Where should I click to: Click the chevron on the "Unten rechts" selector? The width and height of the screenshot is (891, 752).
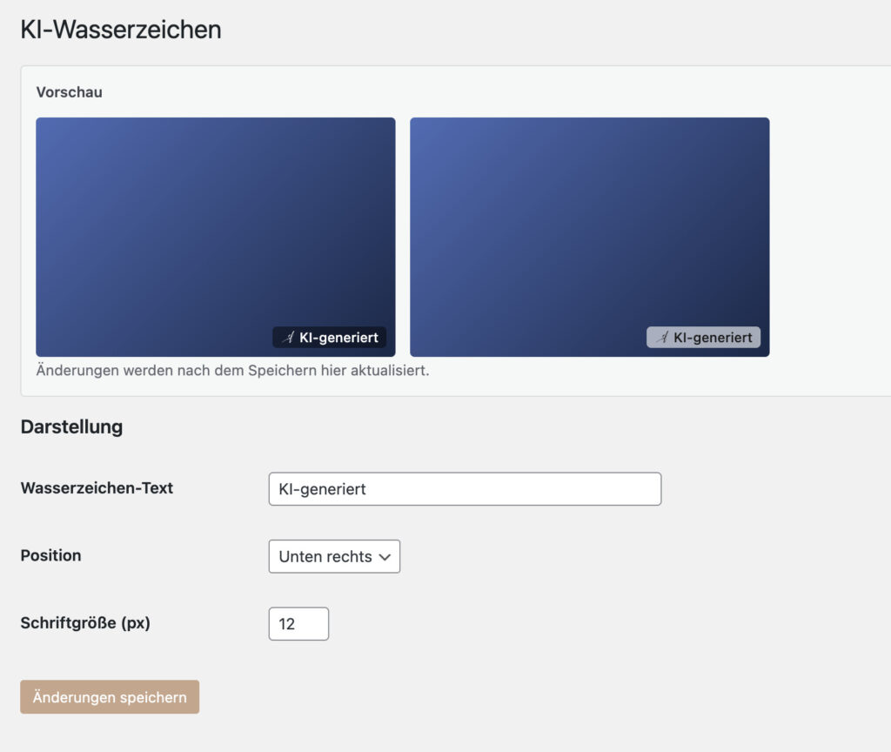(386, 556)
